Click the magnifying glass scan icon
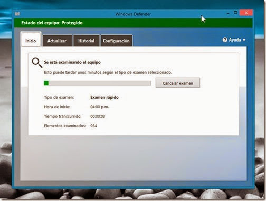The image size is (266, 201). pyautogui.click(x=37, y=63)
